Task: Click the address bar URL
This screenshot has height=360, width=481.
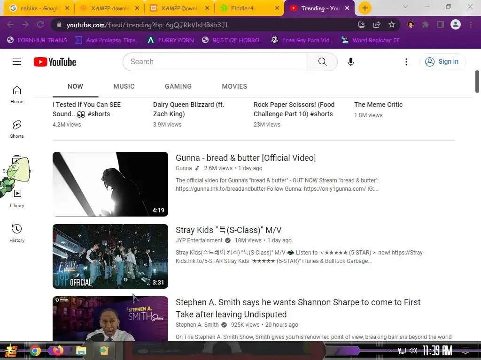Action: 147,25
